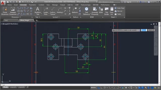Click the Save icon in quick access
This screenshot has height=90, width=161.
click(x=14, y=2)
